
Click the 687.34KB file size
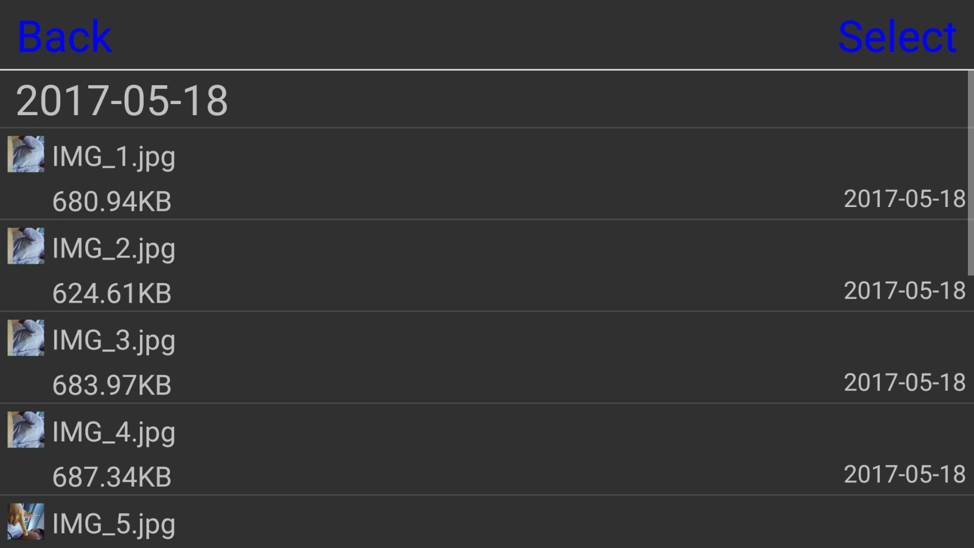112,477
